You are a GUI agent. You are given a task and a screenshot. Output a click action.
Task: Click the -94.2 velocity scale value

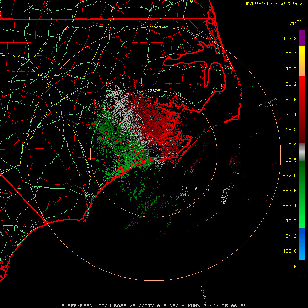[290, 236]
